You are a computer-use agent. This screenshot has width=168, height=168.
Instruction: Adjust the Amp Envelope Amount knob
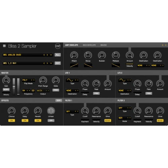(130, 55)
